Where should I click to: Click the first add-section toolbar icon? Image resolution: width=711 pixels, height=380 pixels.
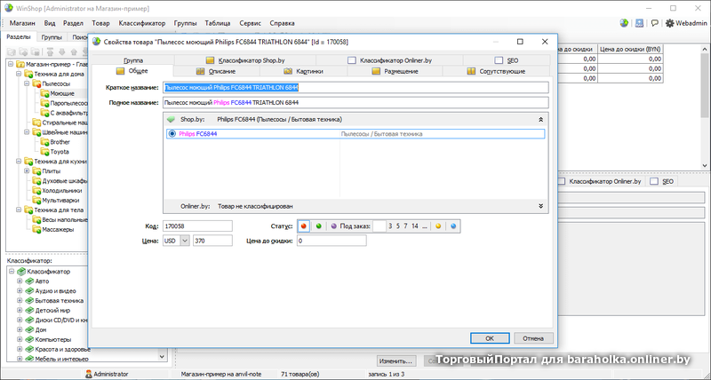[x=12, y=51]
